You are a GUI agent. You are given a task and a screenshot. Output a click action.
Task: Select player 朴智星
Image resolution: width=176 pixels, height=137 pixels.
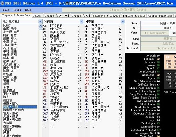(x=7, y=74)
